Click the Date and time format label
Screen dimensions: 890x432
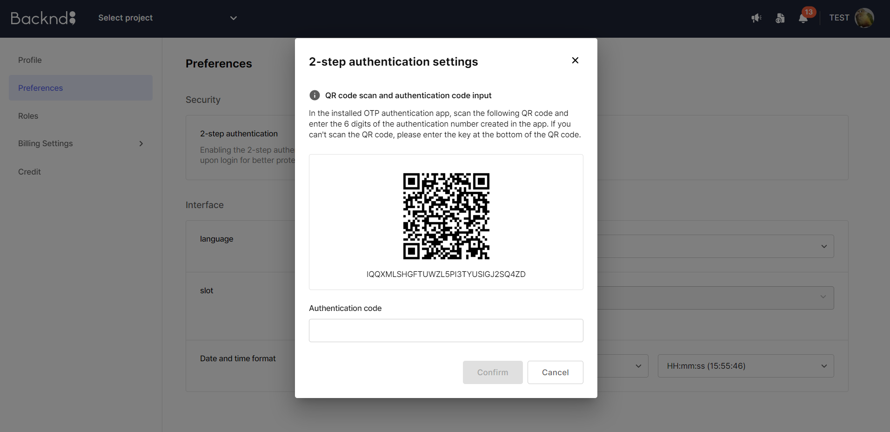238,358
